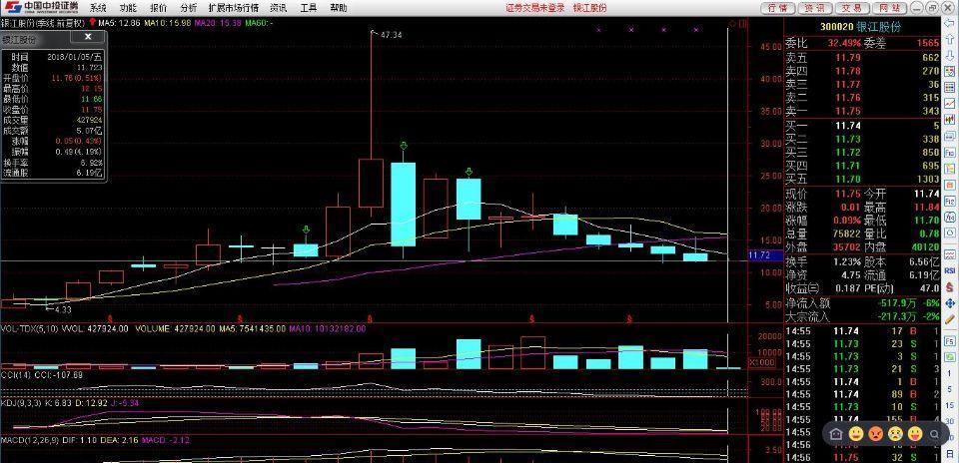959x463 pixels.
Task: Click the 行情 button at top right
Action: tap(778, 8)
